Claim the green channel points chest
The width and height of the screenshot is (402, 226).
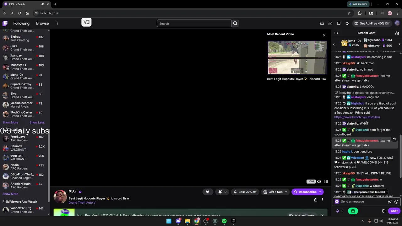point(353,211)
